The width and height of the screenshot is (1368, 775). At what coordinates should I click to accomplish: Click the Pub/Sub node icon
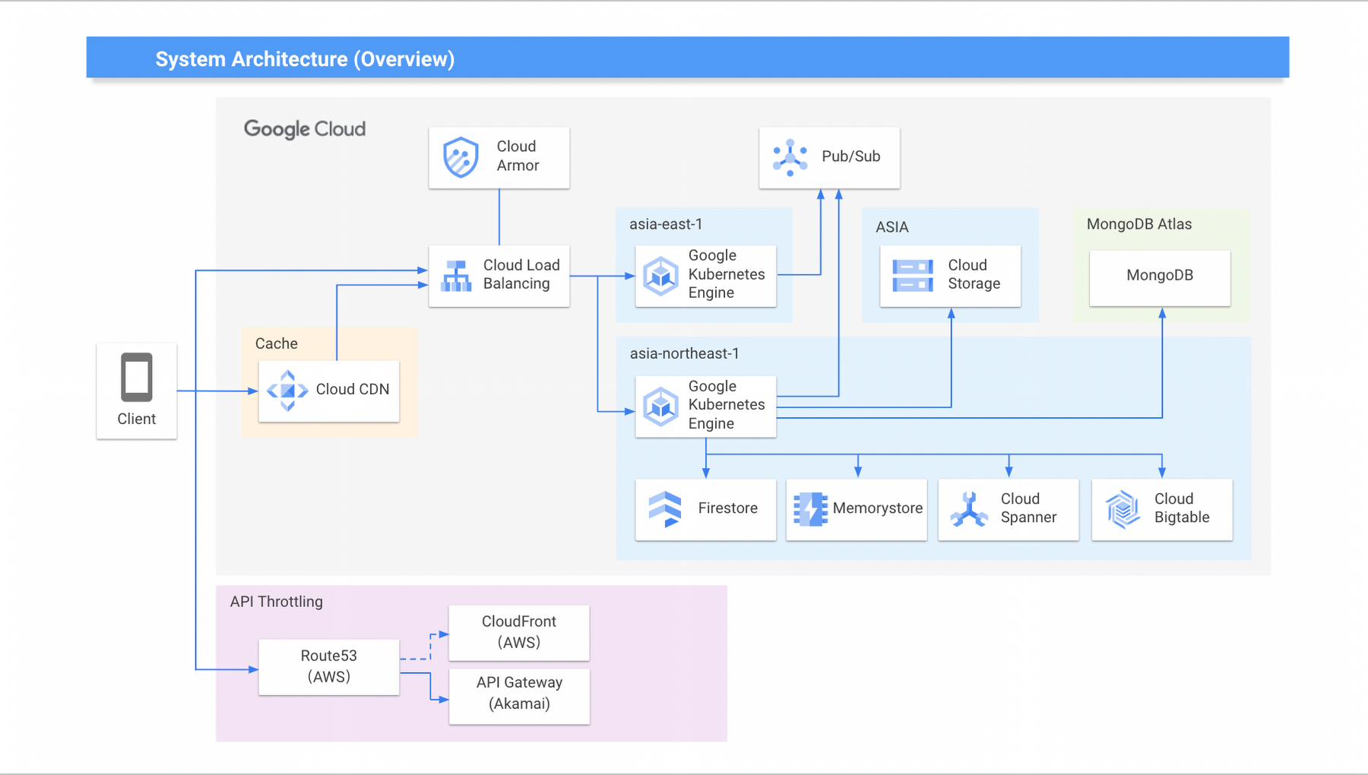pos(790,157)
